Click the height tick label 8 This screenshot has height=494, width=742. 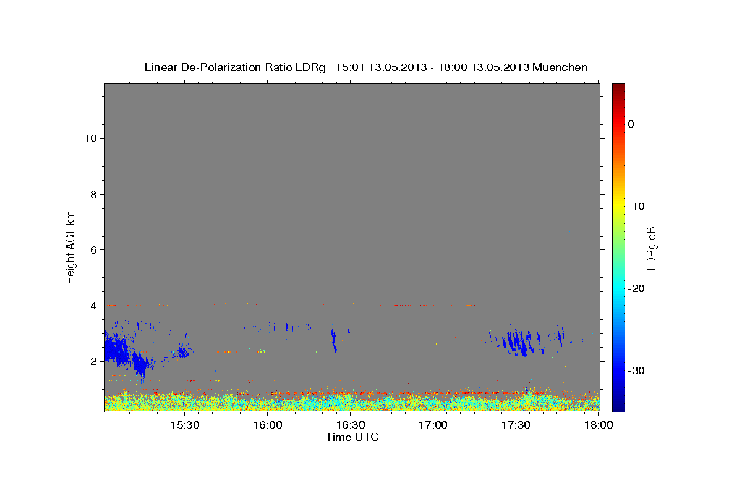pyautogui.click(x=94, y=194)
